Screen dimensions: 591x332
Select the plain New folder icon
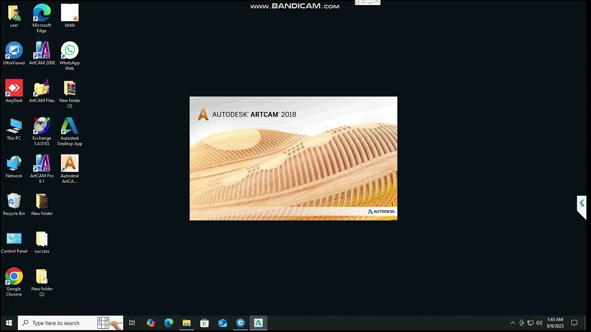(x=42, y=205)
